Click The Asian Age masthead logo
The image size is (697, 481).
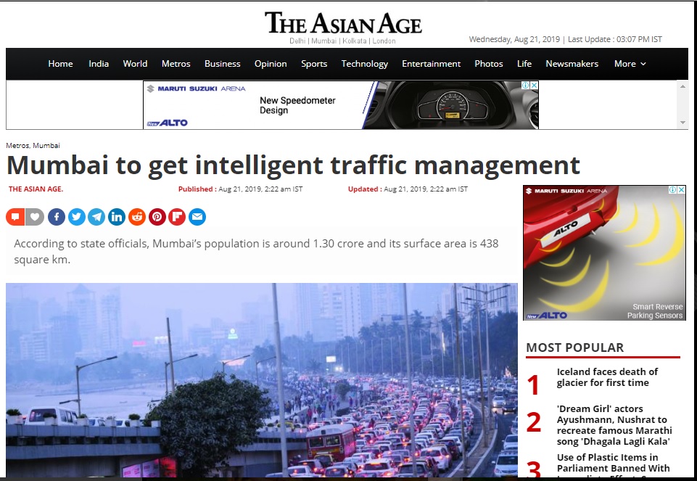point(343,23)
